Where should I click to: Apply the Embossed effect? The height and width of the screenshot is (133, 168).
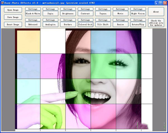pyautogui.click(x=33, y=25)
